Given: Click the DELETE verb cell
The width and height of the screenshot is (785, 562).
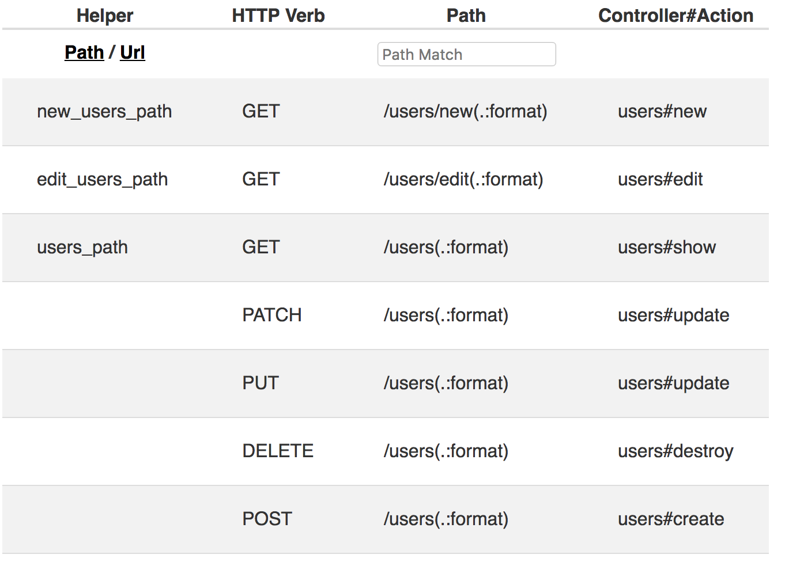Looking at the screenshot, I should 278,451.
